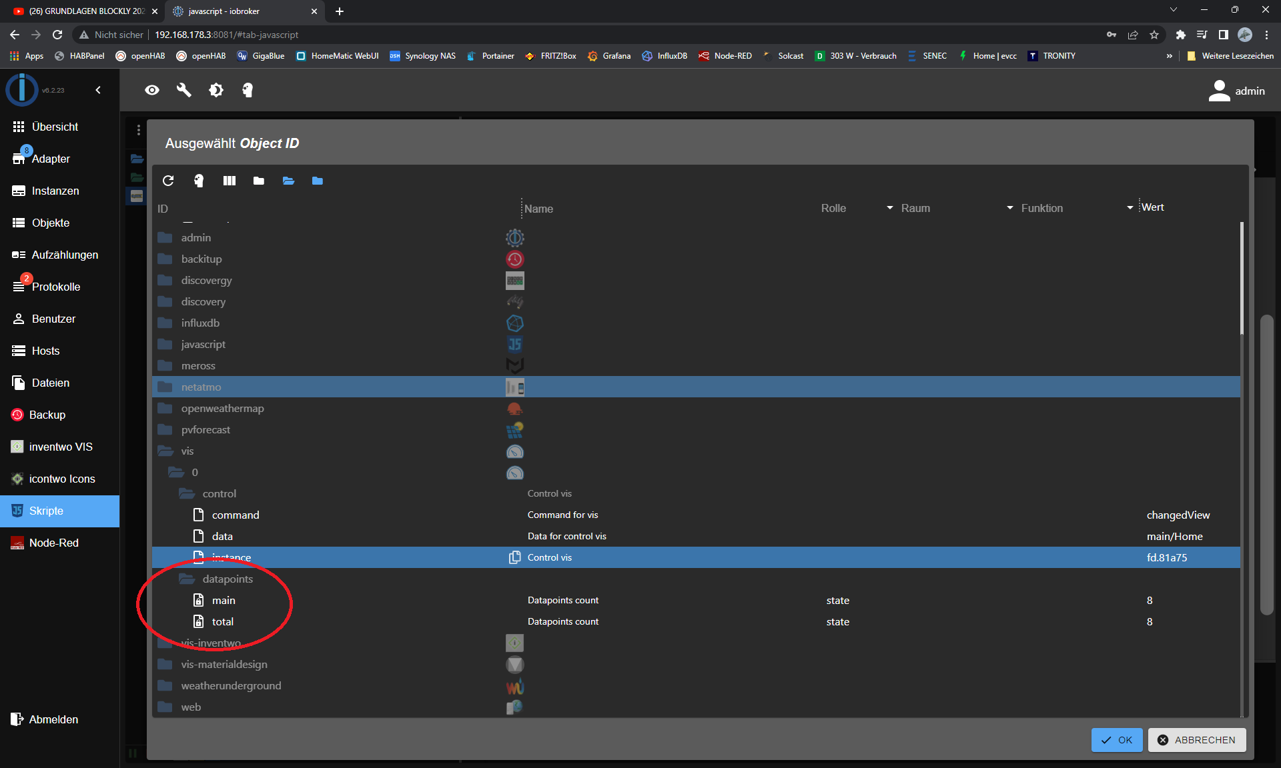The image size is (1281, 768).
Task: Toggle the theme icon in top bar
Action: pyautogui.click(x=216, y=90)
